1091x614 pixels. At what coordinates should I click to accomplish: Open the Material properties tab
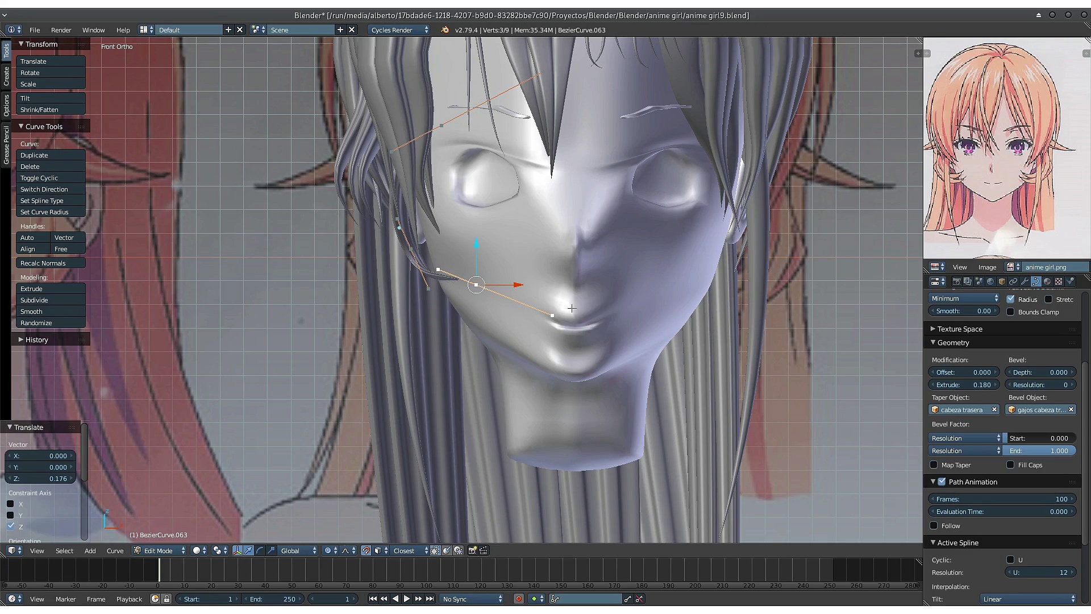pos(1047,281)
